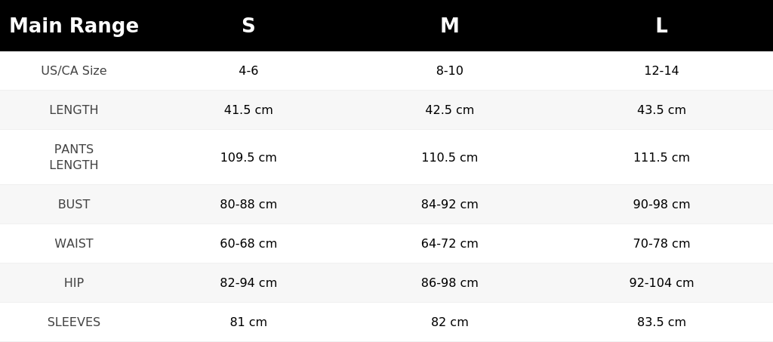Click the Main Range header
Screen dimensions: 773x342
tap(74, 26)
